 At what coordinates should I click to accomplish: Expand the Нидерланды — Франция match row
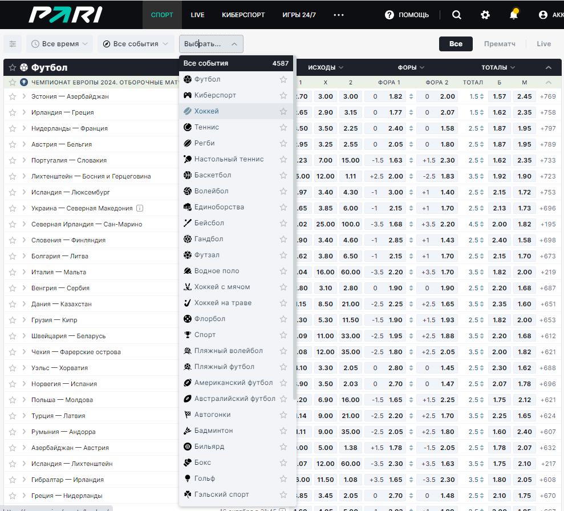click(x=24, y=128)
